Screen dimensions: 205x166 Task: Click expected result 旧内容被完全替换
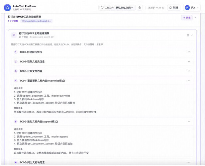pos(86,112)
